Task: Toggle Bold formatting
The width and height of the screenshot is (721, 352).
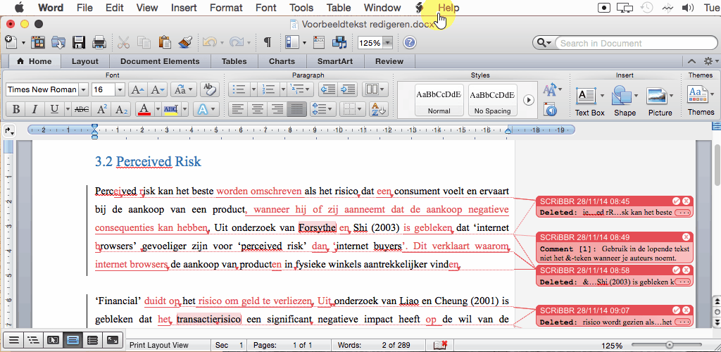Action: pos(15,110)
